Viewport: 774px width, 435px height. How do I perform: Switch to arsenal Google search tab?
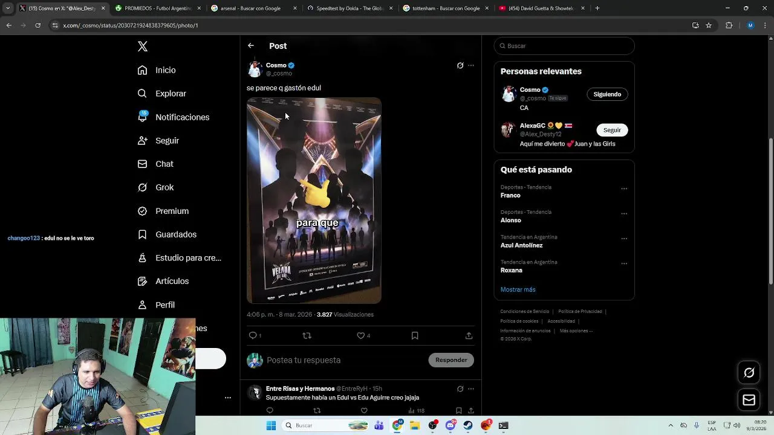coord(253,8)
